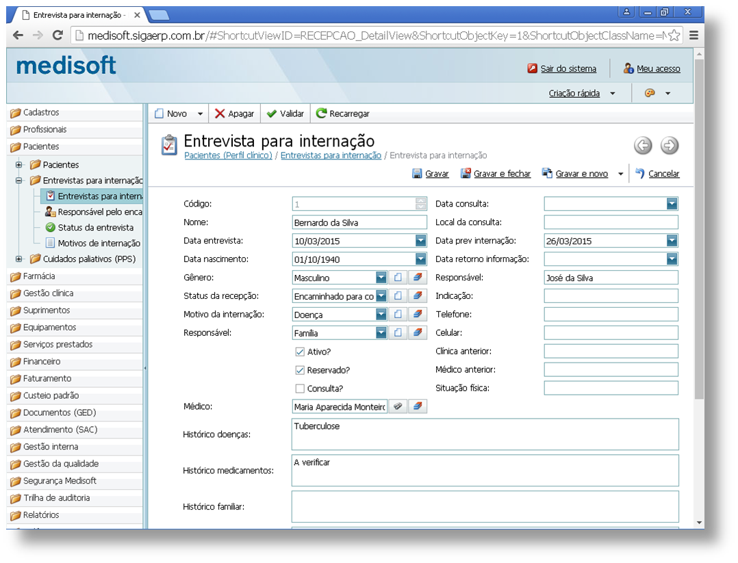Bookmark this page with the star icon
The image size is (738, 563).
pos(674,36)
